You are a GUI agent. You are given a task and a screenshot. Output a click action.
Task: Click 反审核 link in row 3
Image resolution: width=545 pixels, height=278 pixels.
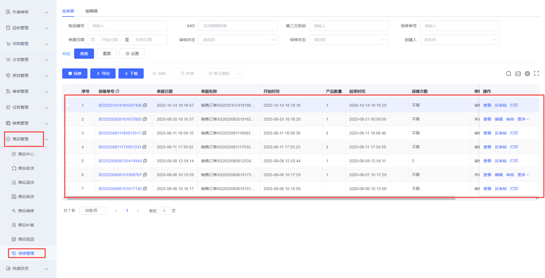click(500, 133)
